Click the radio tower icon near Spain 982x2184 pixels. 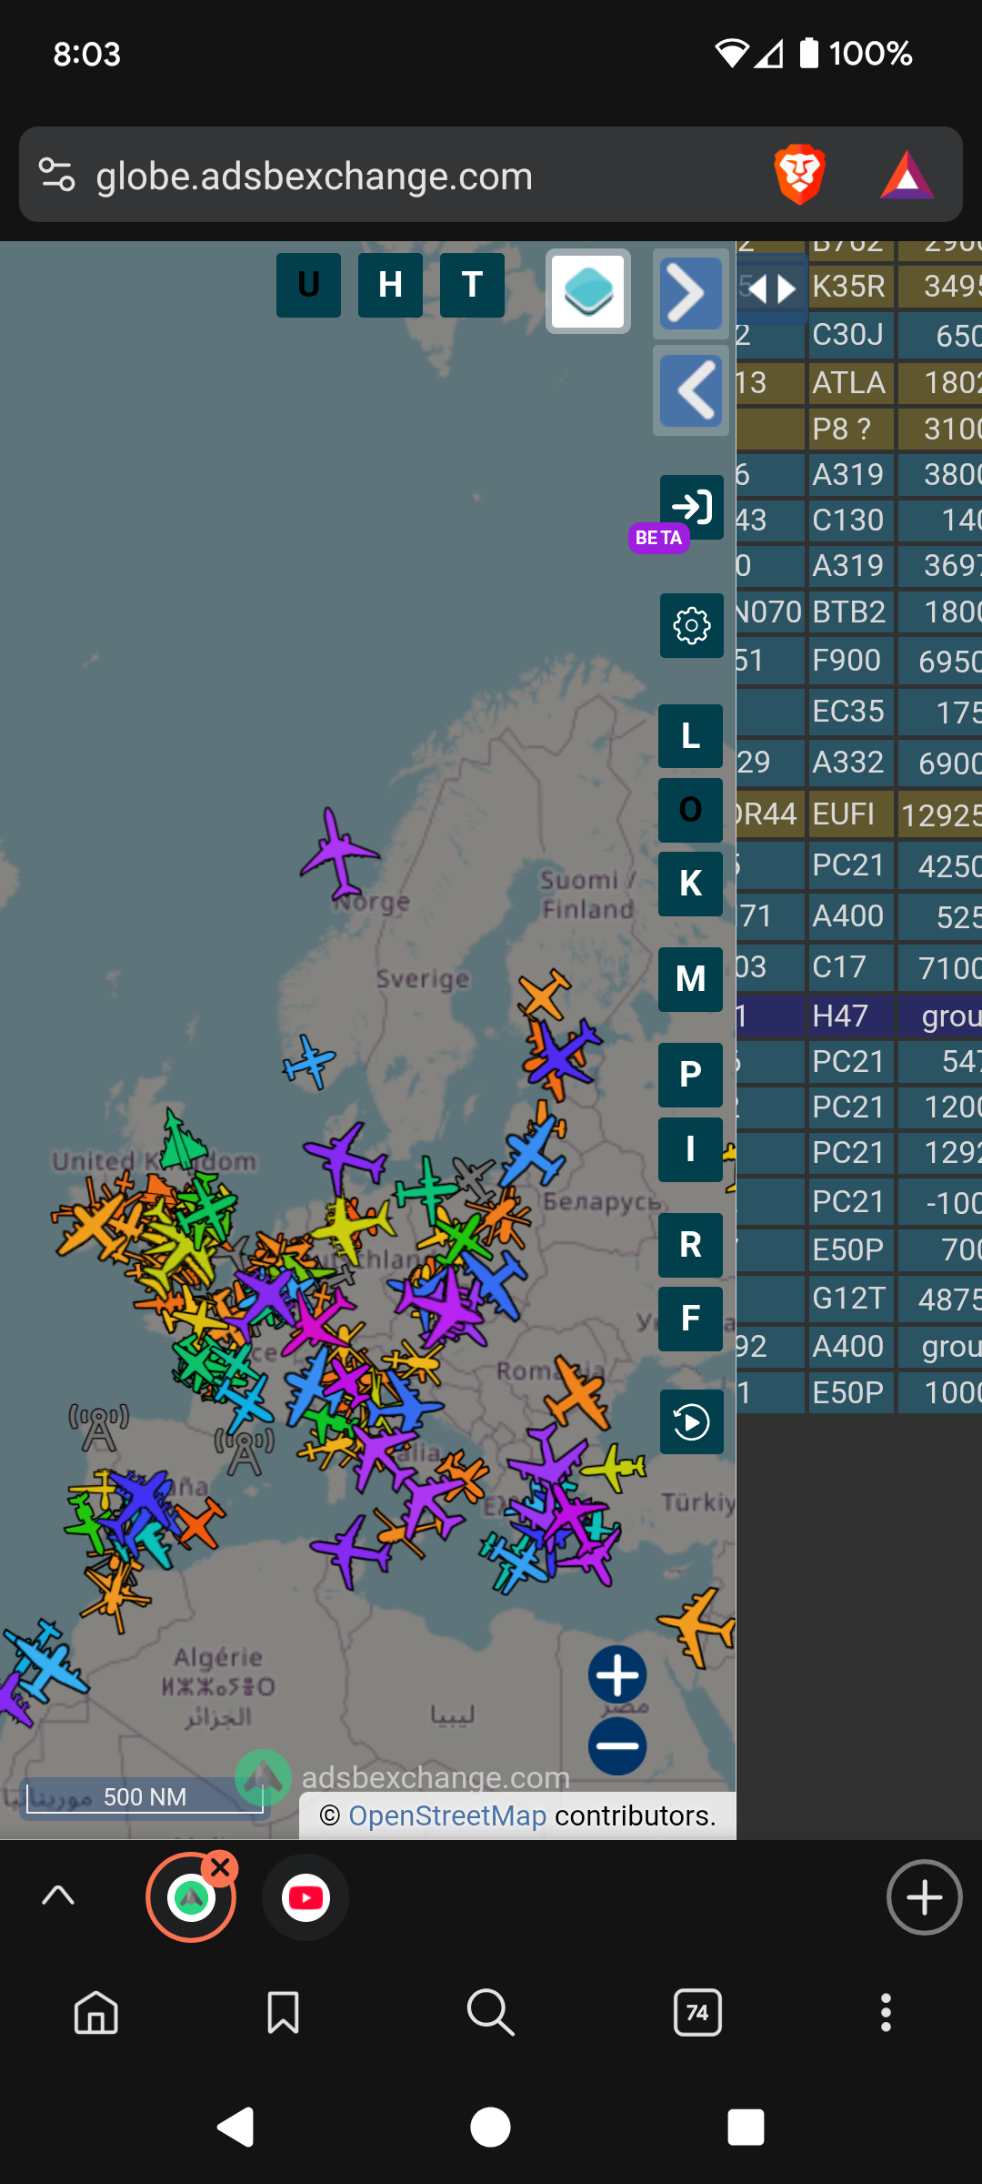pyautogui.click(x=245, y=1451)
